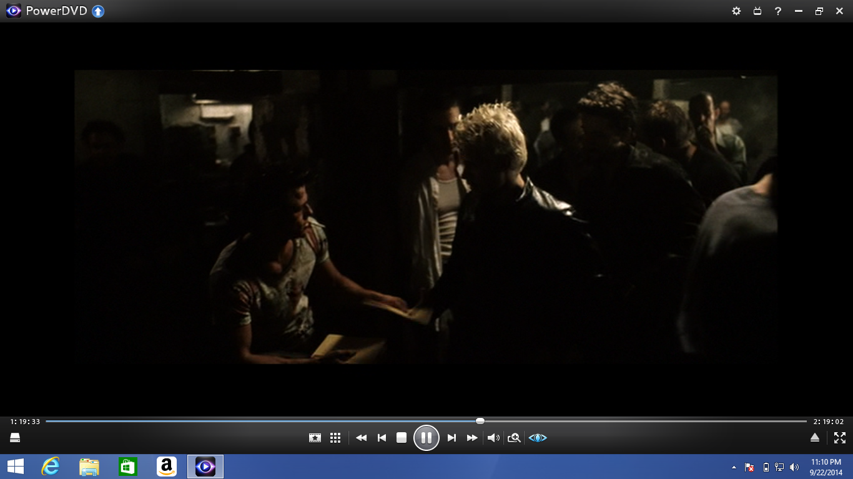This screenshot has height=479, width=853.
Task: Rewind the movie
Action: (x=361, y=438)
